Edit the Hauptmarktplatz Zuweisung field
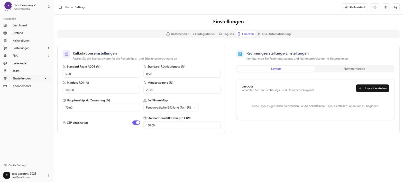 (x=101, y=108)
